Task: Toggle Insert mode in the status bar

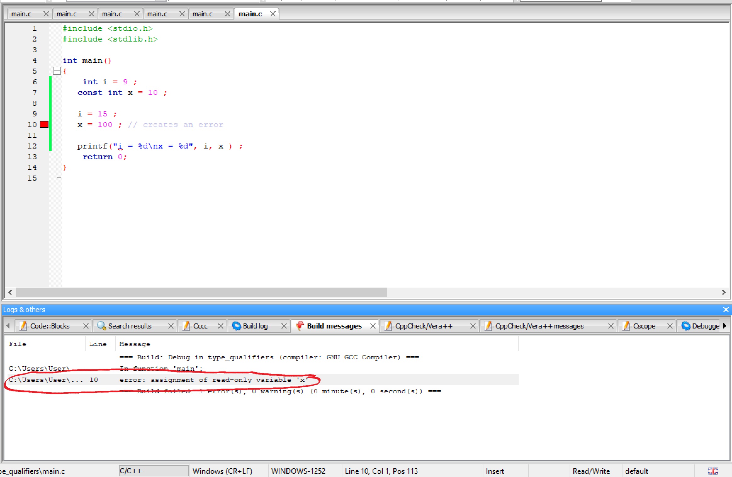Action: tap(494, 471)
